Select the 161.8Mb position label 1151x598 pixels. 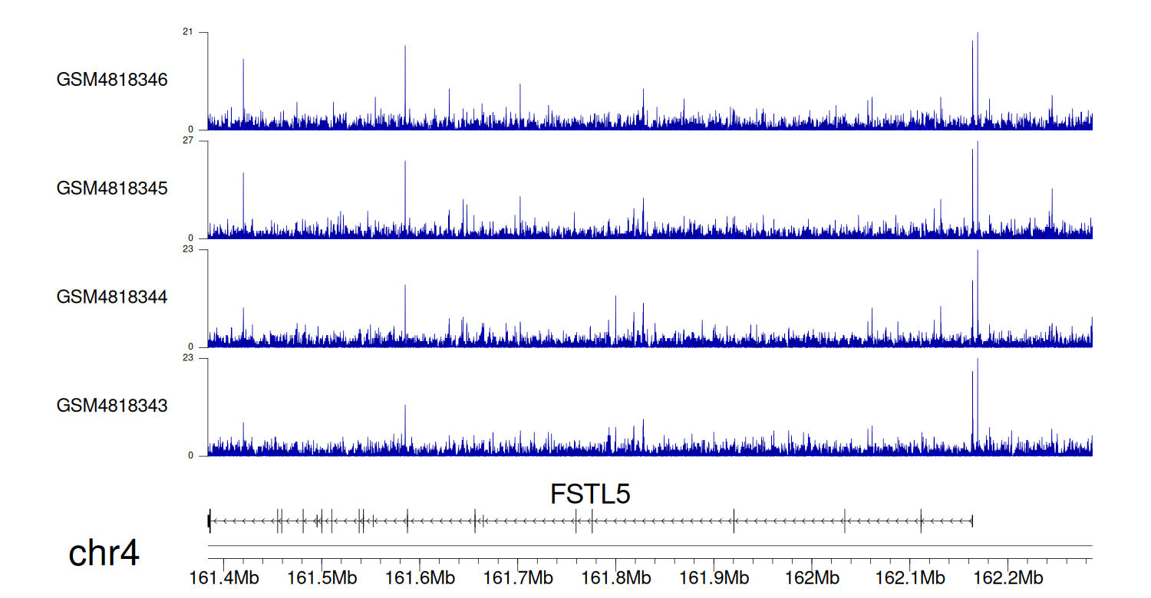click(x=615, y=577)
